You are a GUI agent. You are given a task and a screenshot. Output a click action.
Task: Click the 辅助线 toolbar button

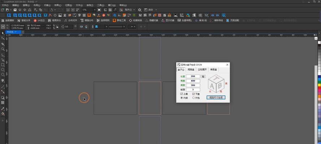(x=201, y=21)
